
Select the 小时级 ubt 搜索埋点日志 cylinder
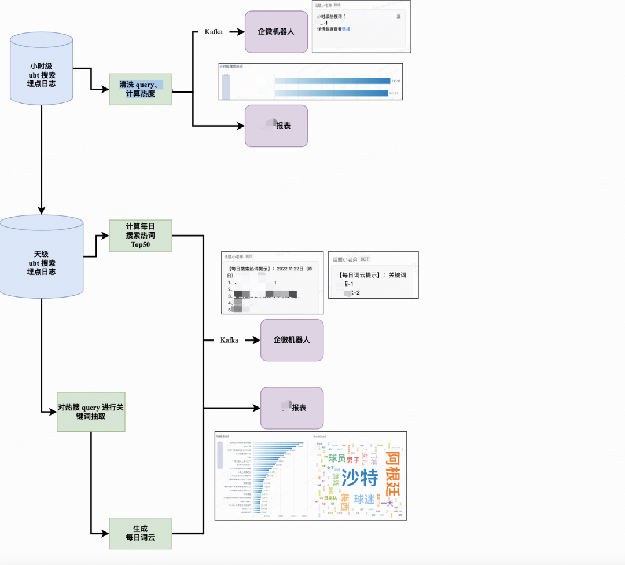pos(42,68)
